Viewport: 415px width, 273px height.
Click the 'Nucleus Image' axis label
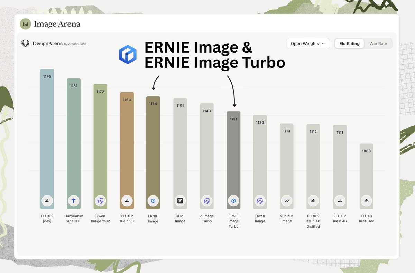(x=287, y=219)
